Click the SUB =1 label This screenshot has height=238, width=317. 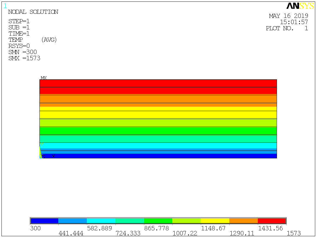pos(19,27)
